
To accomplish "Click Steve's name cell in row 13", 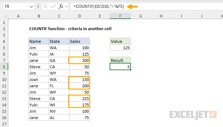I will coord(39,99).
